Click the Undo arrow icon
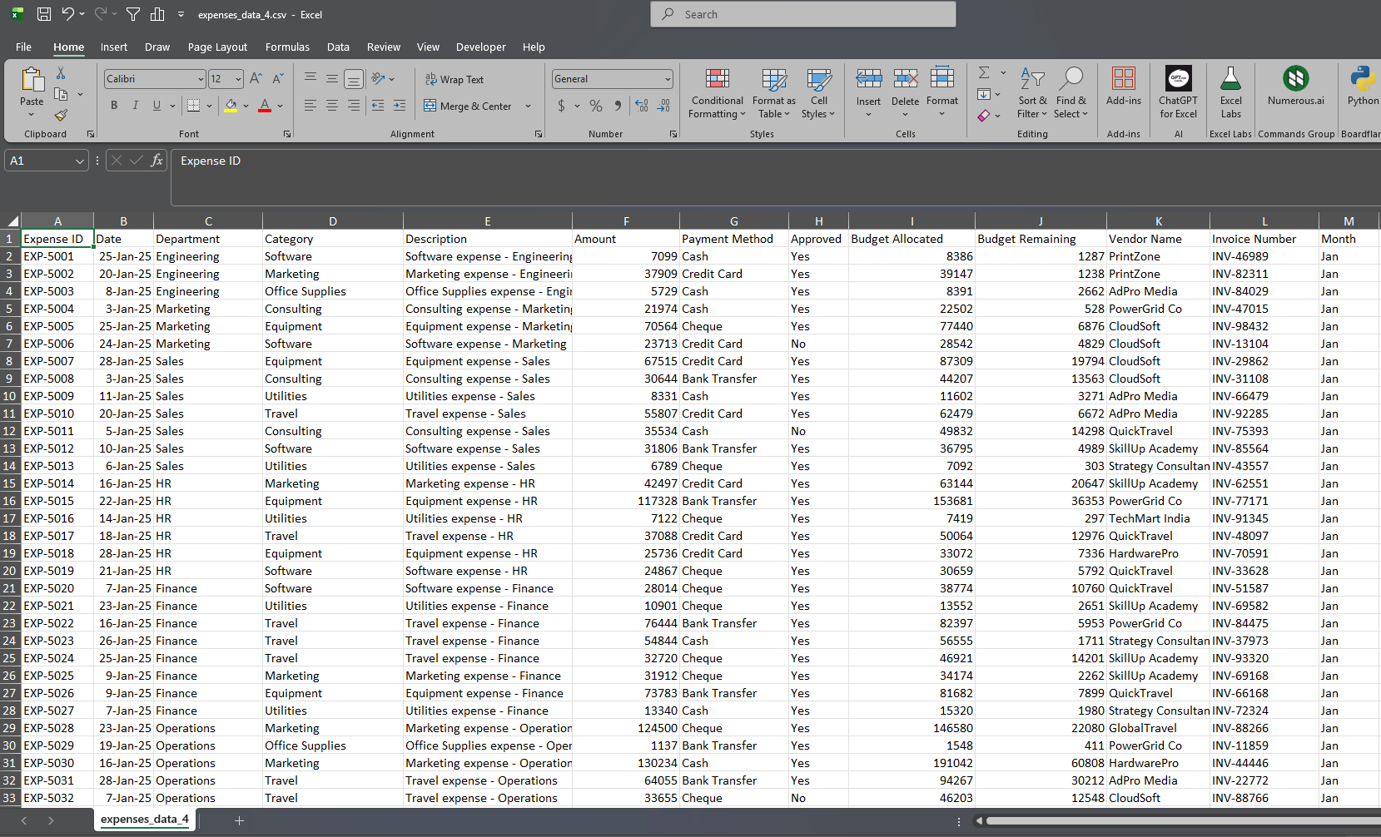The height and width of the screenshot is (837, 1381). (67, 14)
